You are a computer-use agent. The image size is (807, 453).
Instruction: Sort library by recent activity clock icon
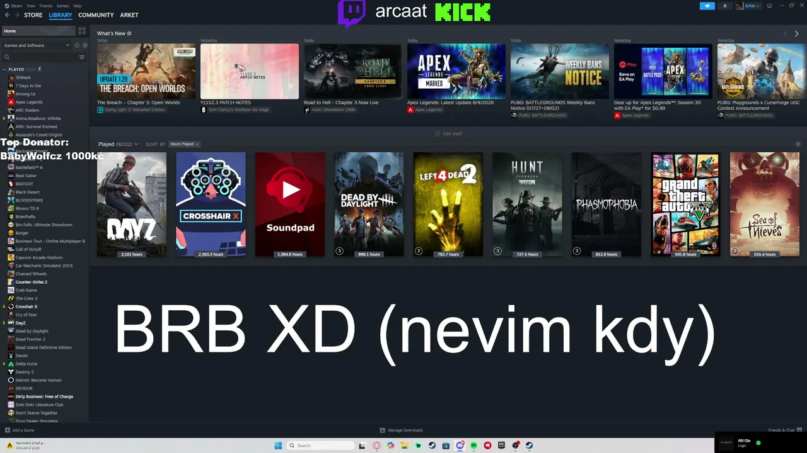coord(77,45)
